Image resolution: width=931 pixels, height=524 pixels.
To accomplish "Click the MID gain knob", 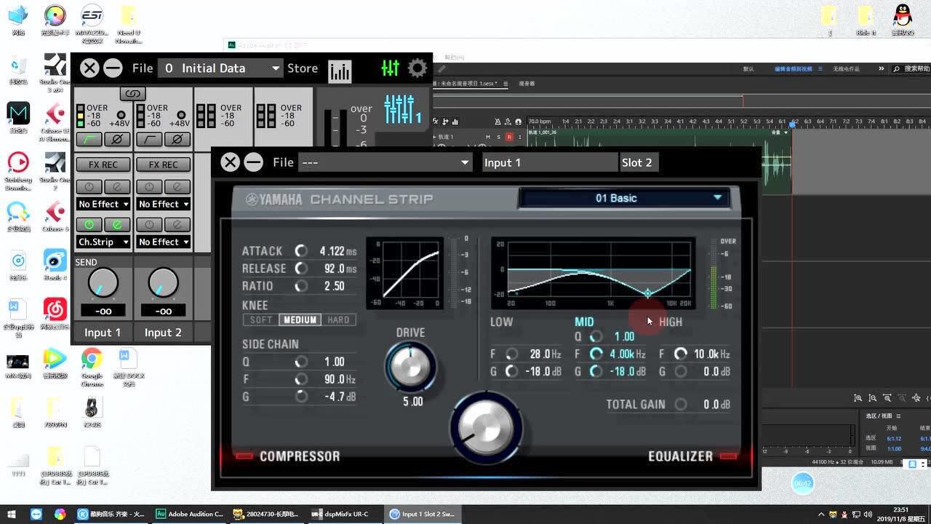I will coord(596,372).
